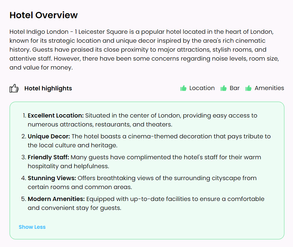Click the Stunning Views bold list title
Viewport: 293px width, 247px height.
click(52, 178)
